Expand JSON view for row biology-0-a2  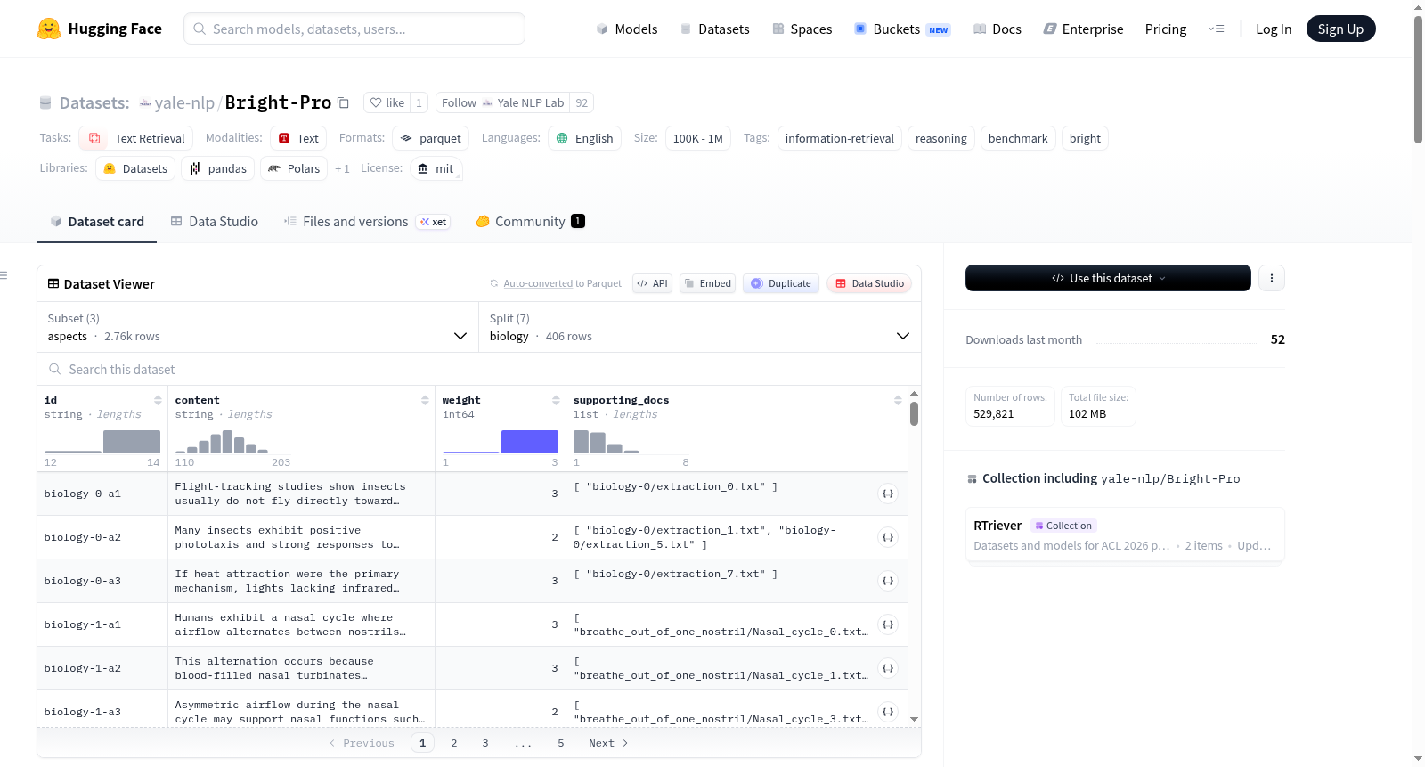click(888, 537)
